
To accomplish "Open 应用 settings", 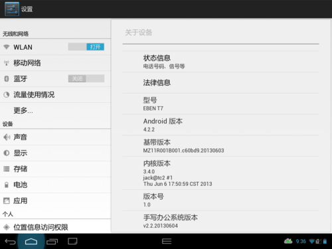I will pos(55,201).
